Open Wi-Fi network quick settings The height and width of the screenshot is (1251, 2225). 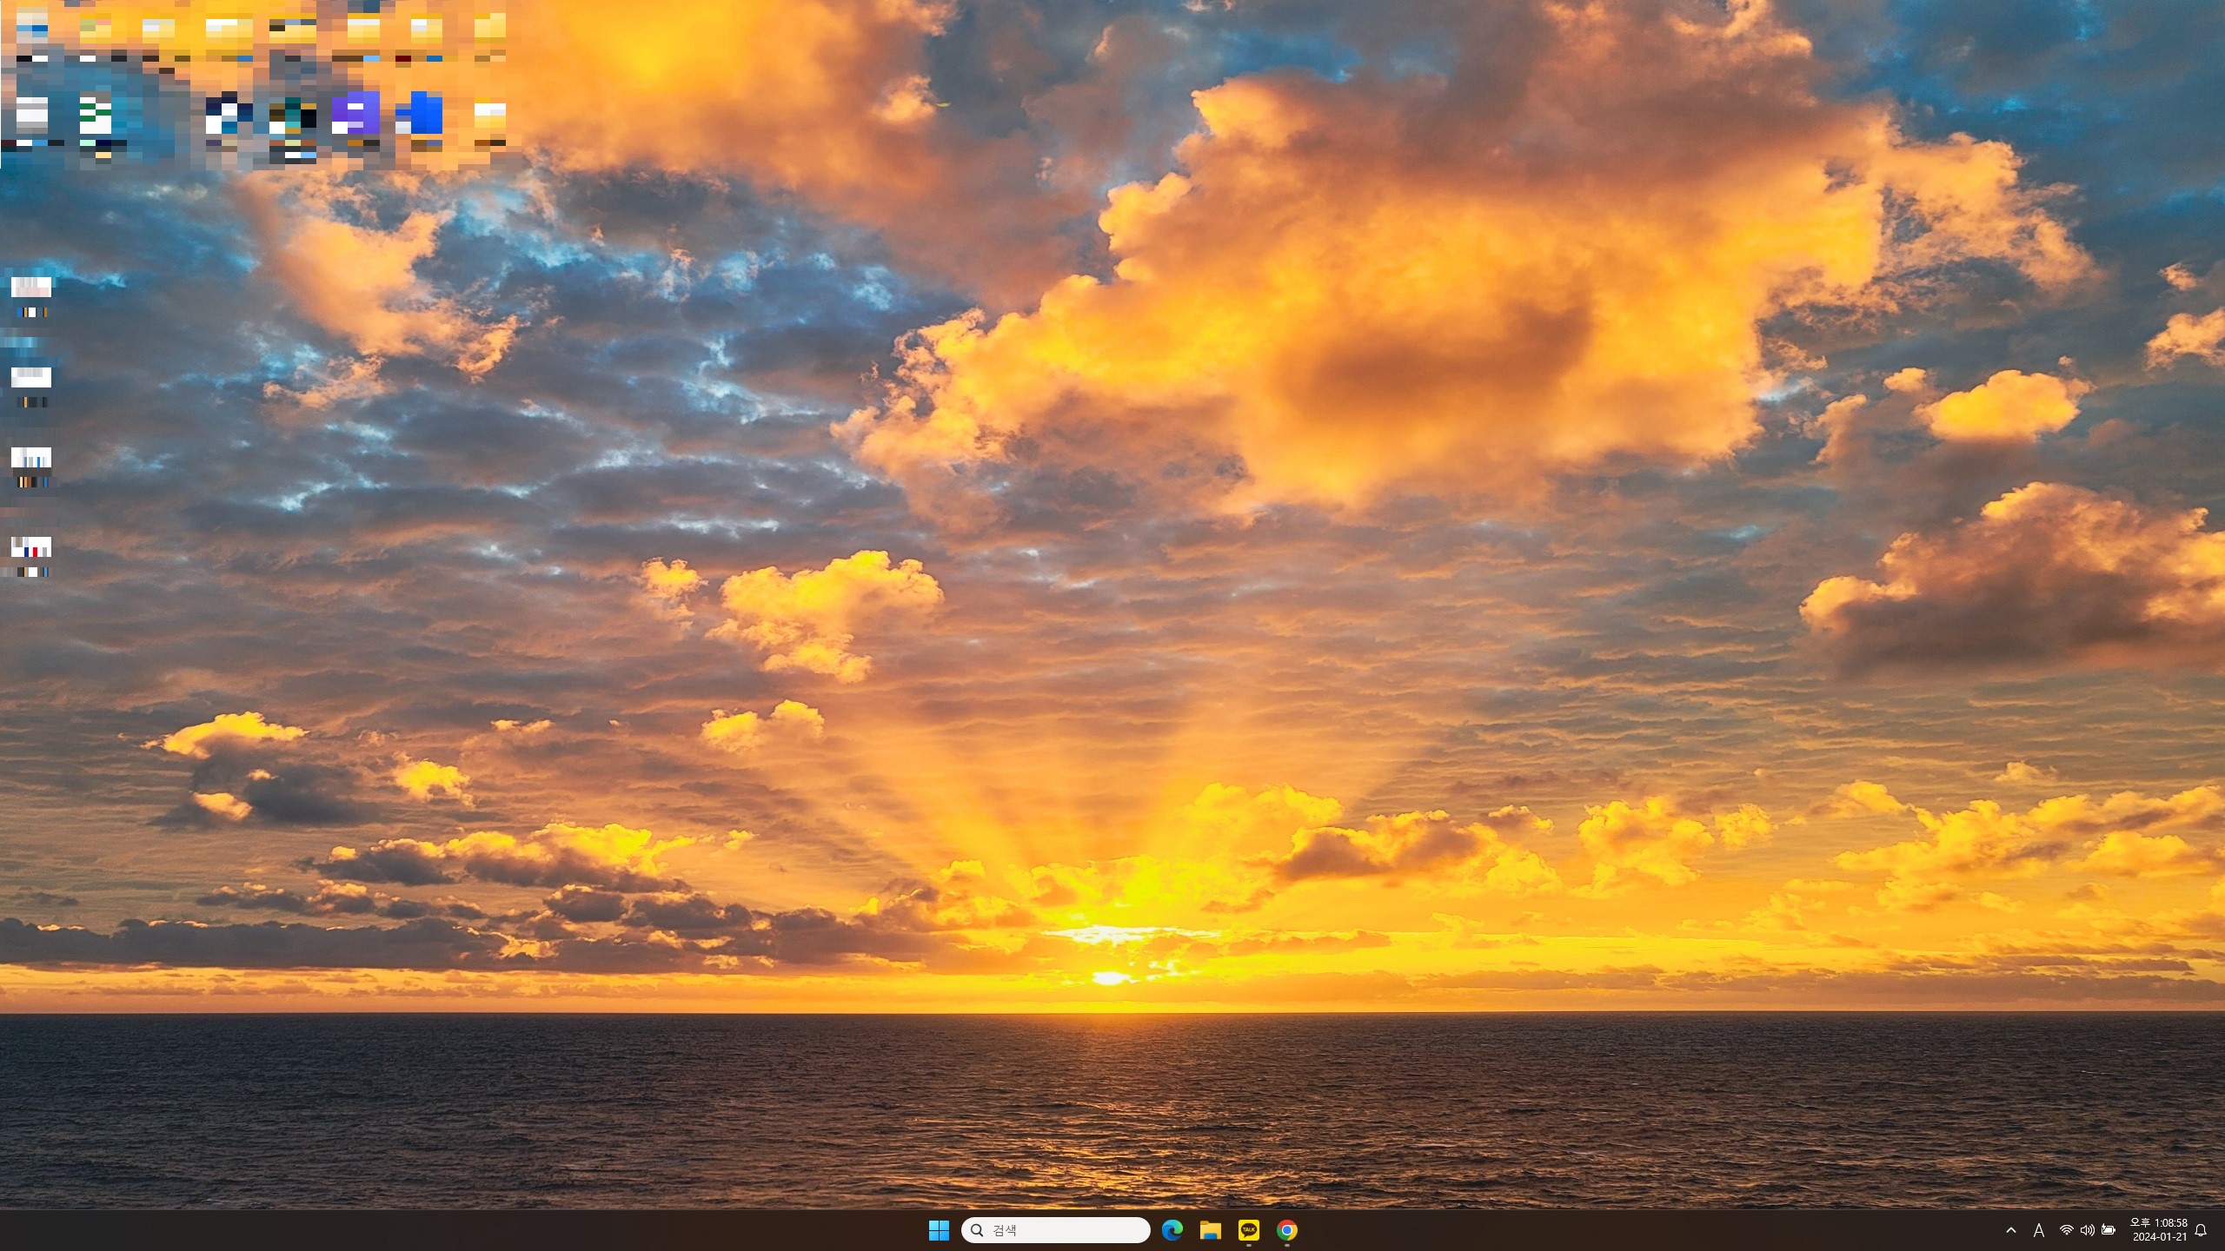click(2067, 1230)
